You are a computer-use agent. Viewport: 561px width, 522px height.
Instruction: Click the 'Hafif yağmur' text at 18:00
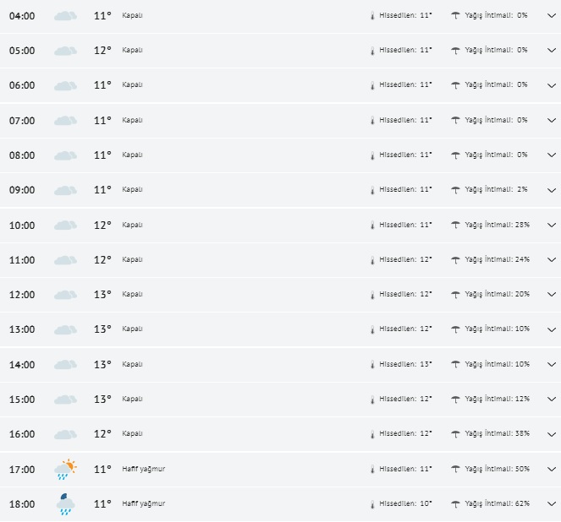tap(144, 504)
